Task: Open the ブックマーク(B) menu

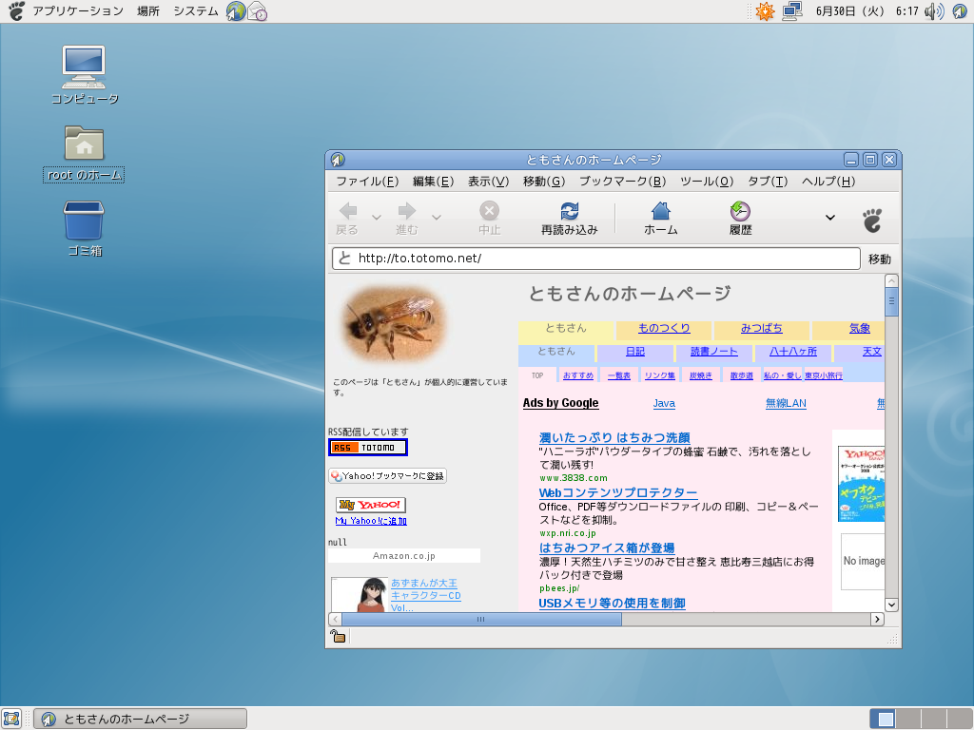Action: click(x=622, y=182)
